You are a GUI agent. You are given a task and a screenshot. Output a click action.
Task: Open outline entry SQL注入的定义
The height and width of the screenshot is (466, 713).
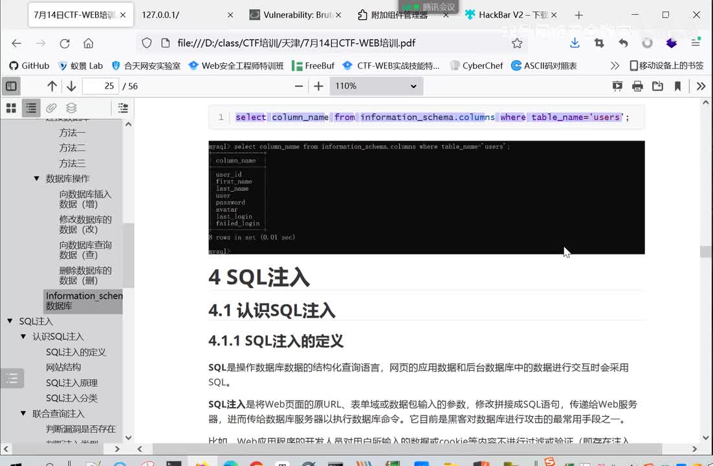(x=76, y=352)
